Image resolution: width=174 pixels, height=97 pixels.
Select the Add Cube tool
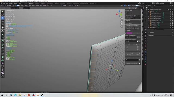[x=2, y=38]
